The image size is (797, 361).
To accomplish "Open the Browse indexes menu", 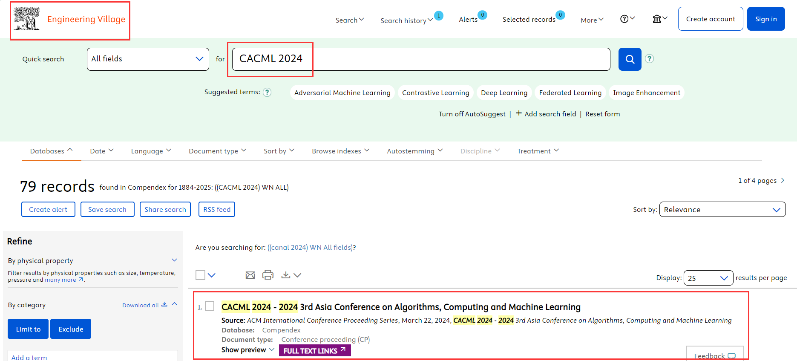I will [x=340, y=151].
